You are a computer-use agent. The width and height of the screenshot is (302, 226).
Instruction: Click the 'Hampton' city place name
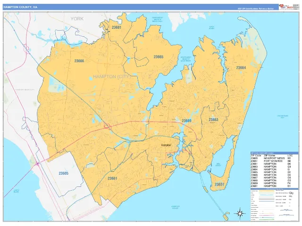click(166, 145)
